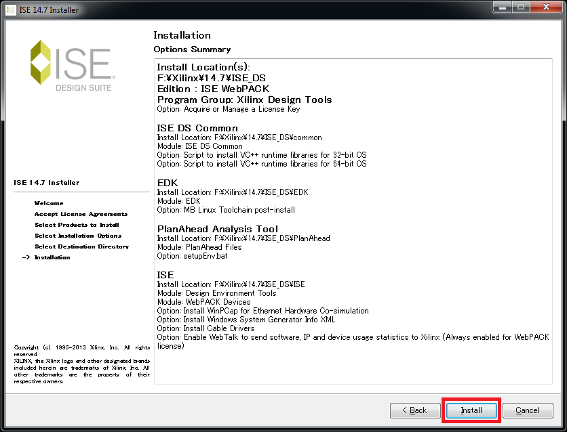Click 'Edition : ISE WebPACK' line

(214, 89)
